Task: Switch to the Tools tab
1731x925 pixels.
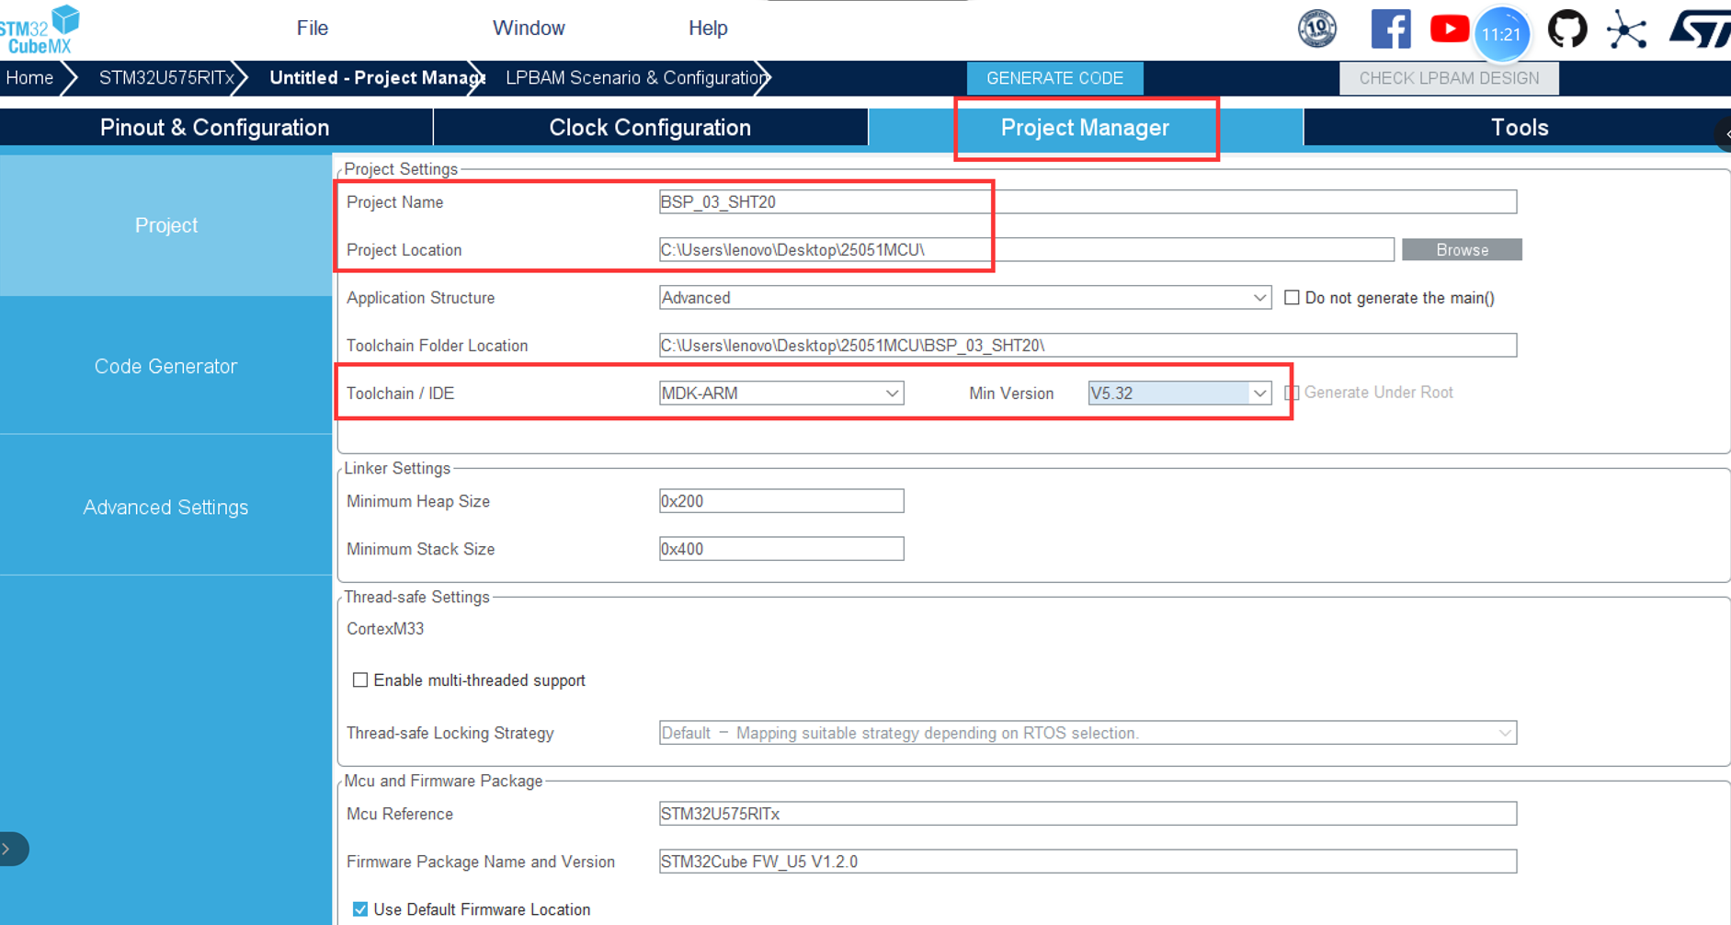Action: tap(1519, 128)
